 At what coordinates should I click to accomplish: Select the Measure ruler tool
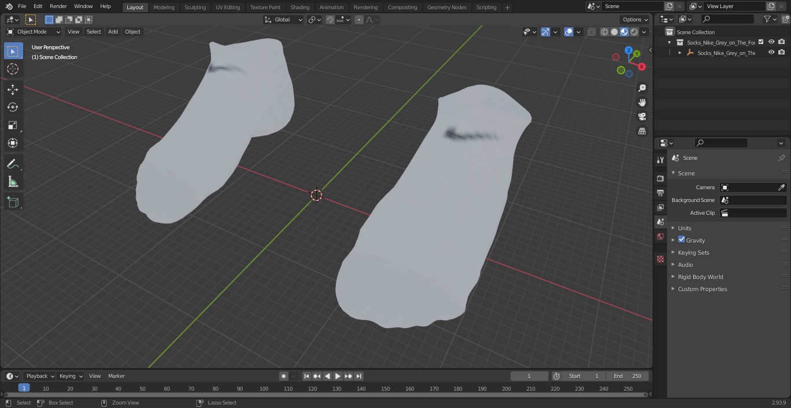[13, 182]
